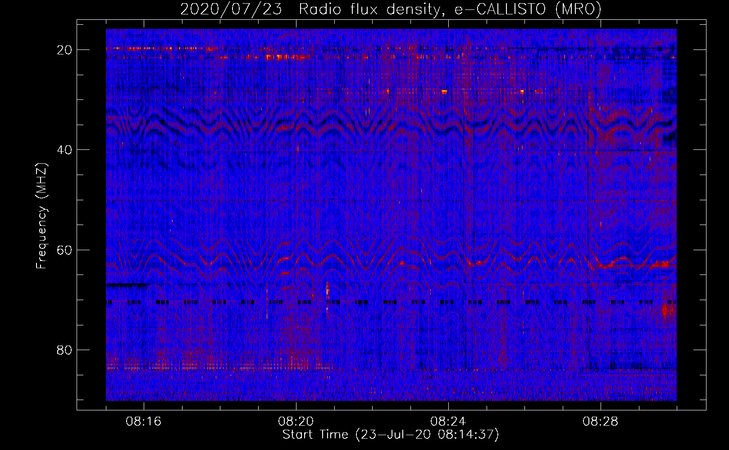The width and height of the screenshot is (729, 450).
Task: Click the "Start Time (23-Jul-20 08:14:37)" label
Action: click(391, 435)
